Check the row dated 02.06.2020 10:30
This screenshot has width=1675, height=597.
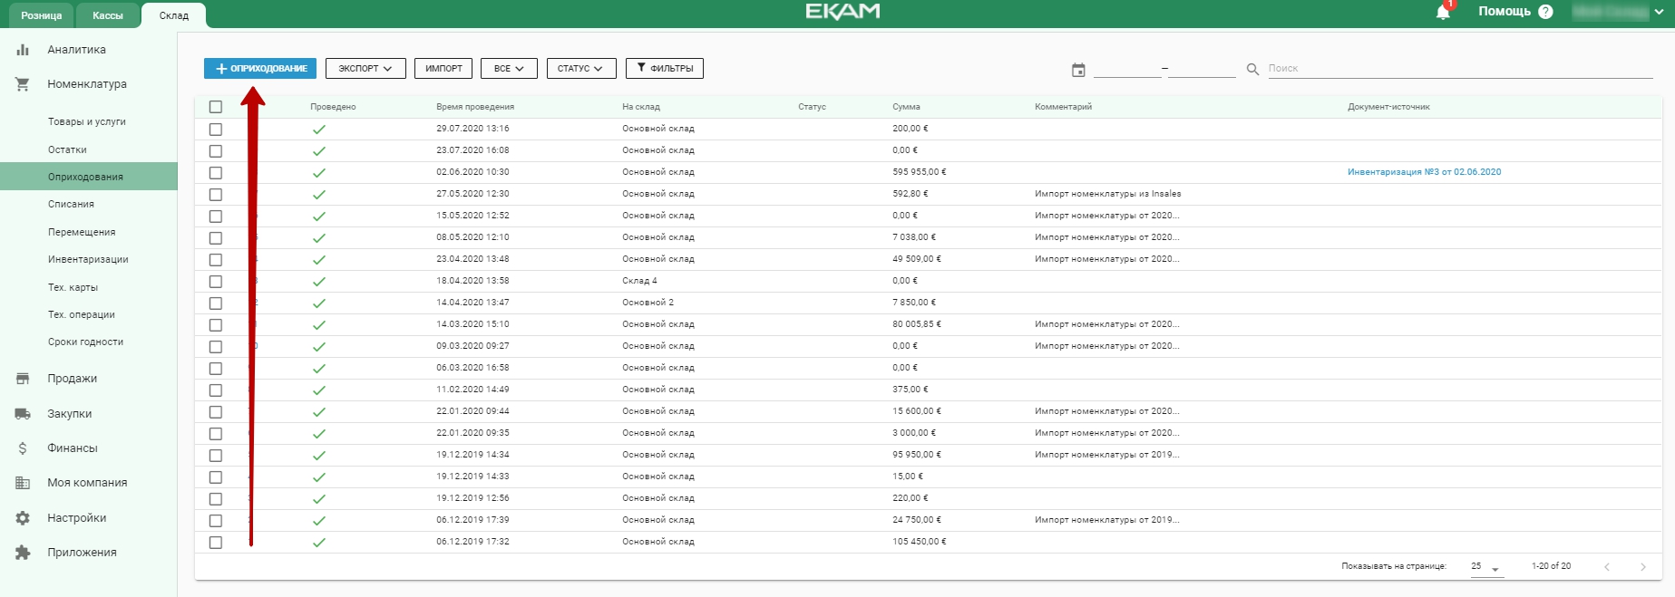(216, 173)
